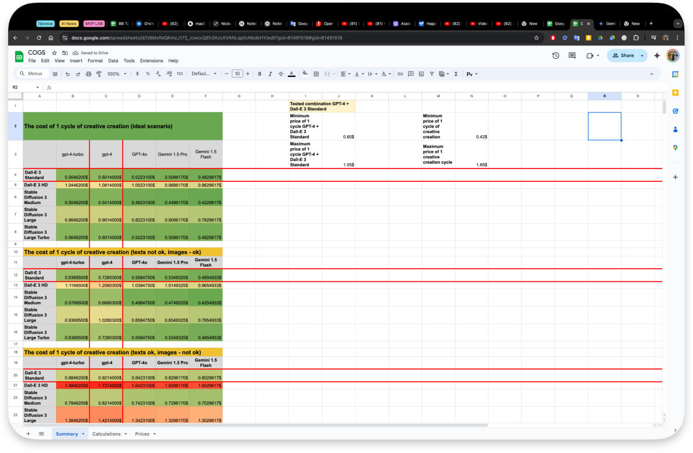The image size is (693, 453).
Task: Open Google Maps side panel
Action: 675,148
